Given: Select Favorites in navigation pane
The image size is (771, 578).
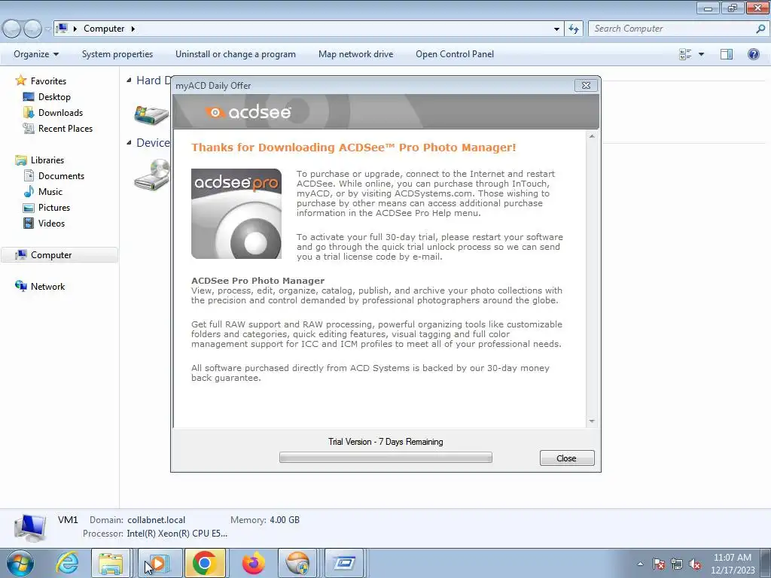Looking at the screenshot, I should click(48, 81).
